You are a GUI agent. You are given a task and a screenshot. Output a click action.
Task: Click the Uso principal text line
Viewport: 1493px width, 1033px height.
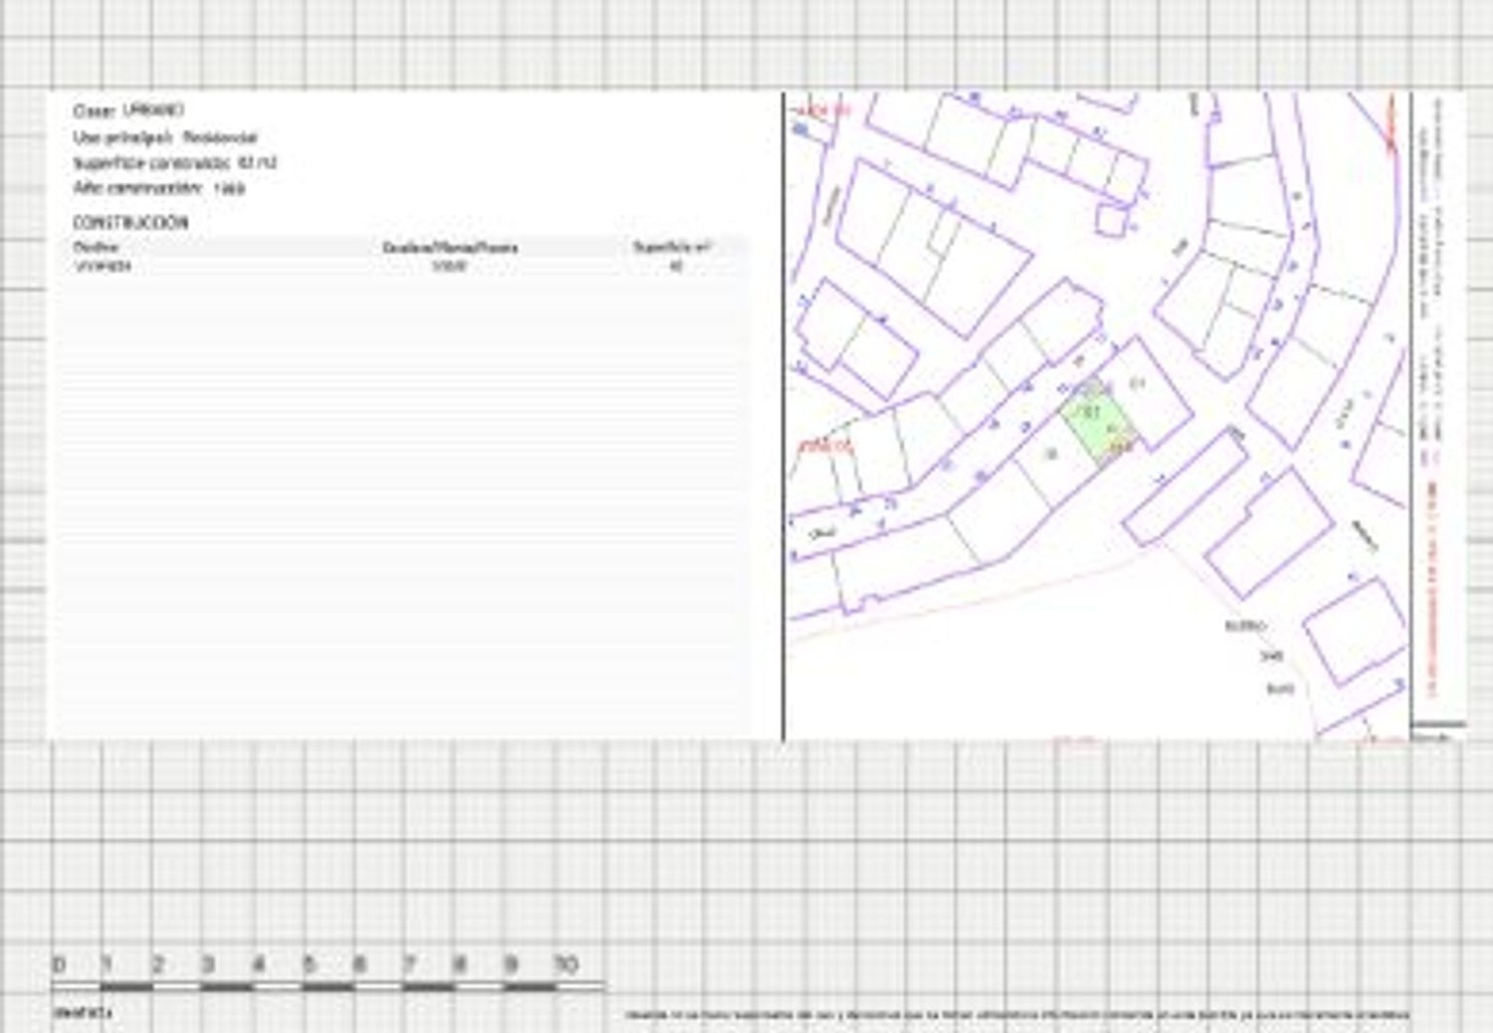click(x=165, y=137)
